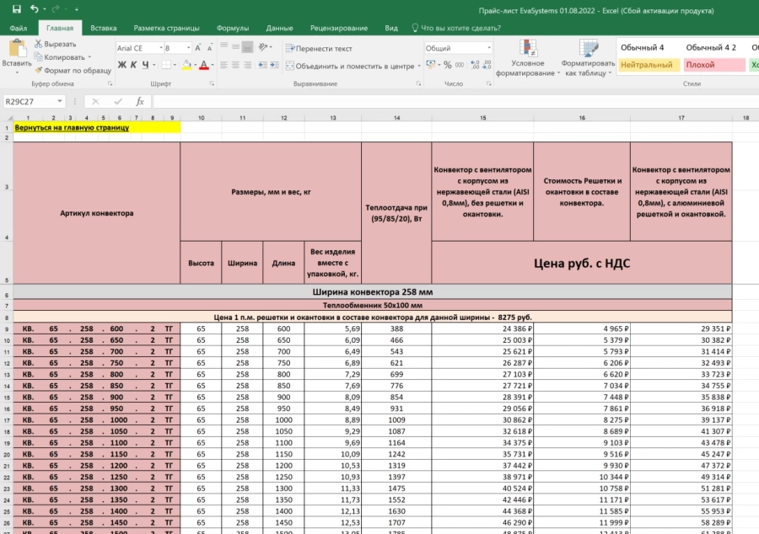The image size is (759, 534).
Task: Switch to the Вставка tab
Action: click(104, 28)
